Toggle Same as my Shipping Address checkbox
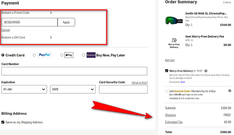 point(3,122)
